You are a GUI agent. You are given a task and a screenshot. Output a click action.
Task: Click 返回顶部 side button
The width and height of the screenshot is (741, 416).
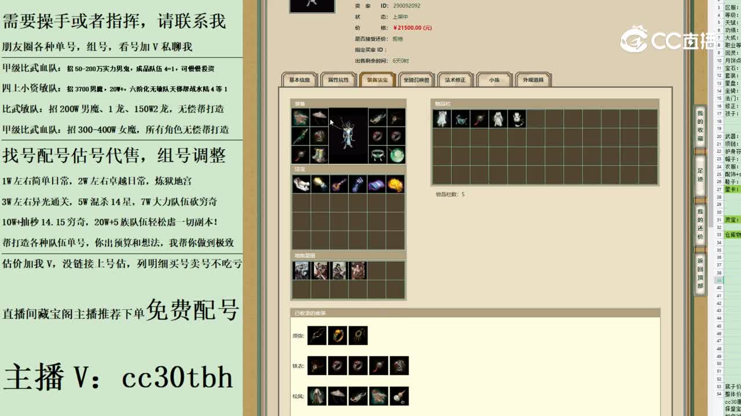pyautogui.click(x=700, y=274)
